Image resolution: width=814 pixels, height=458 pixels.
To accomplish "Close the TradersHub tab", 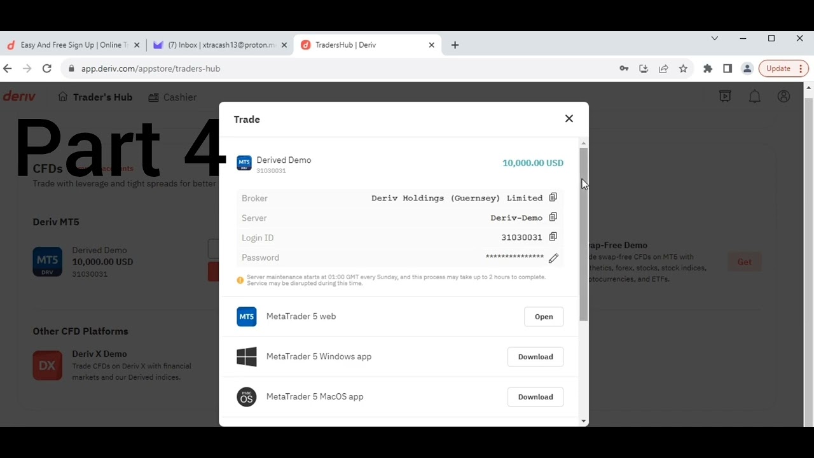I will (432, 45).
